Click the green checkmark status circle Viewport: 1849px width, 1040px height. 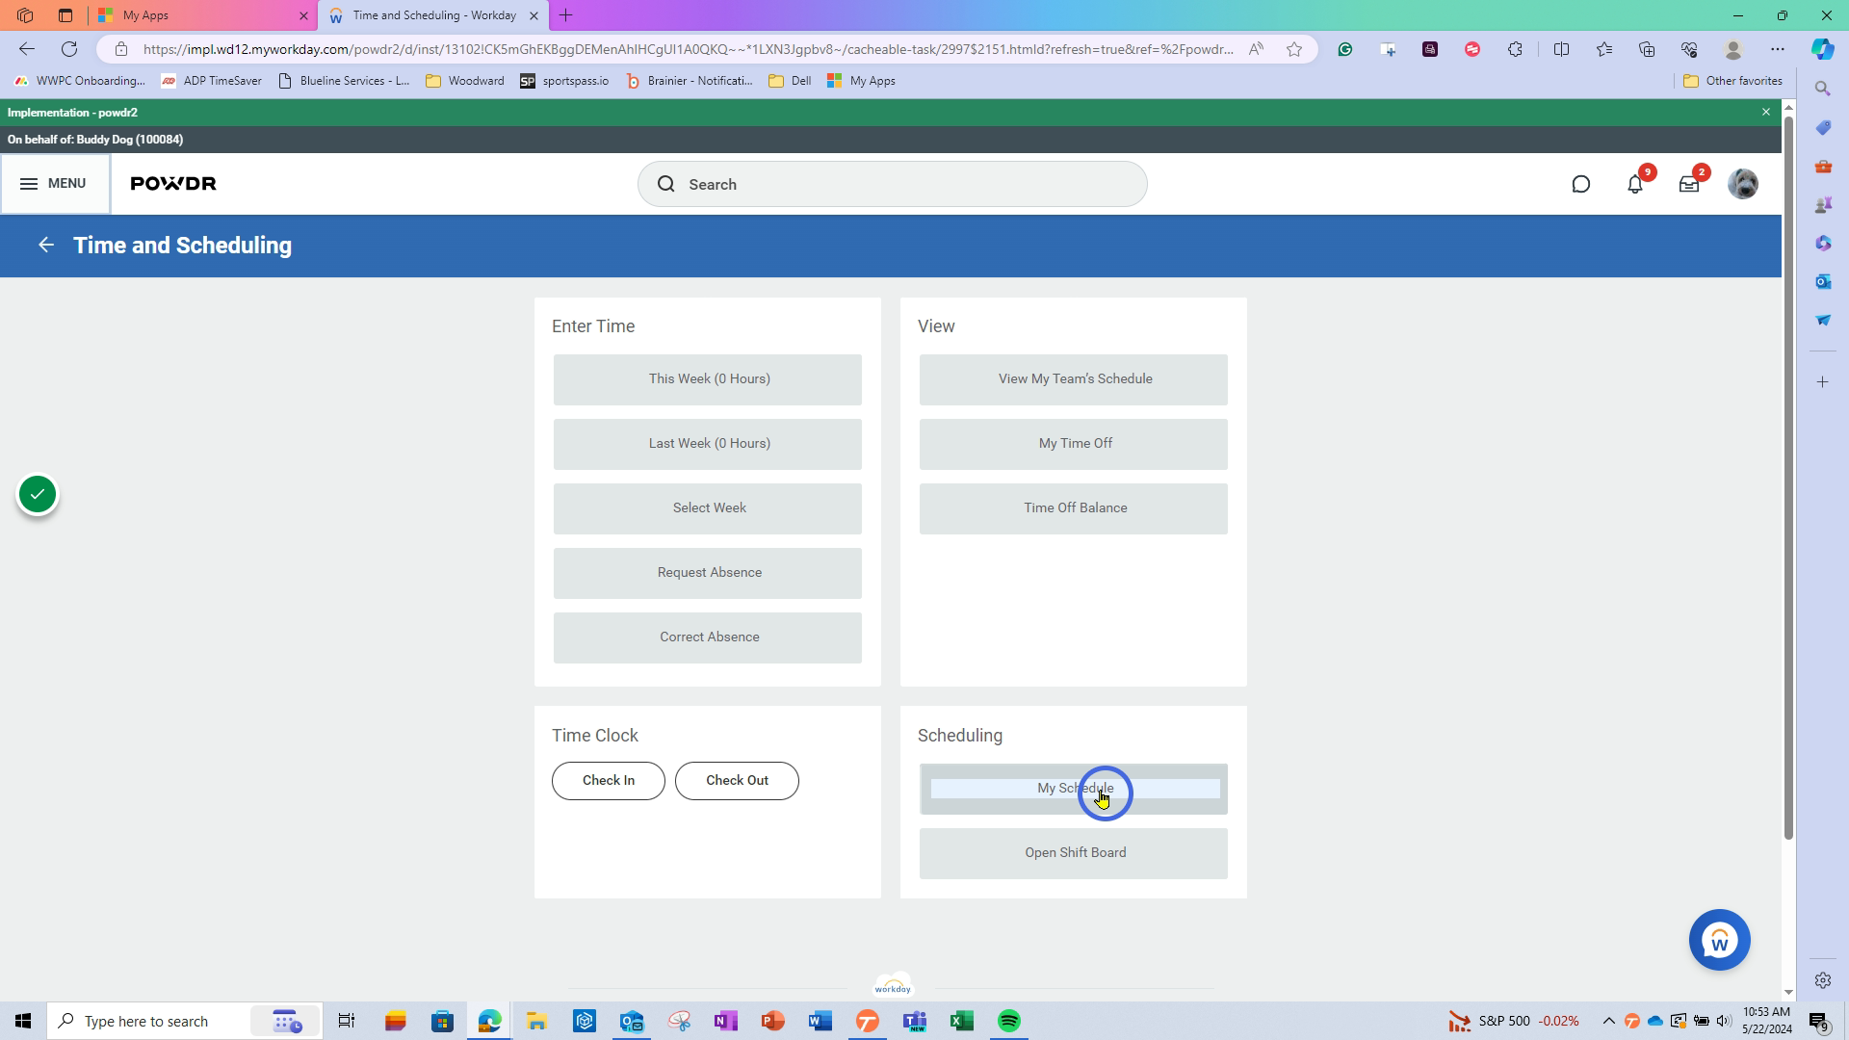coord(38,495)
